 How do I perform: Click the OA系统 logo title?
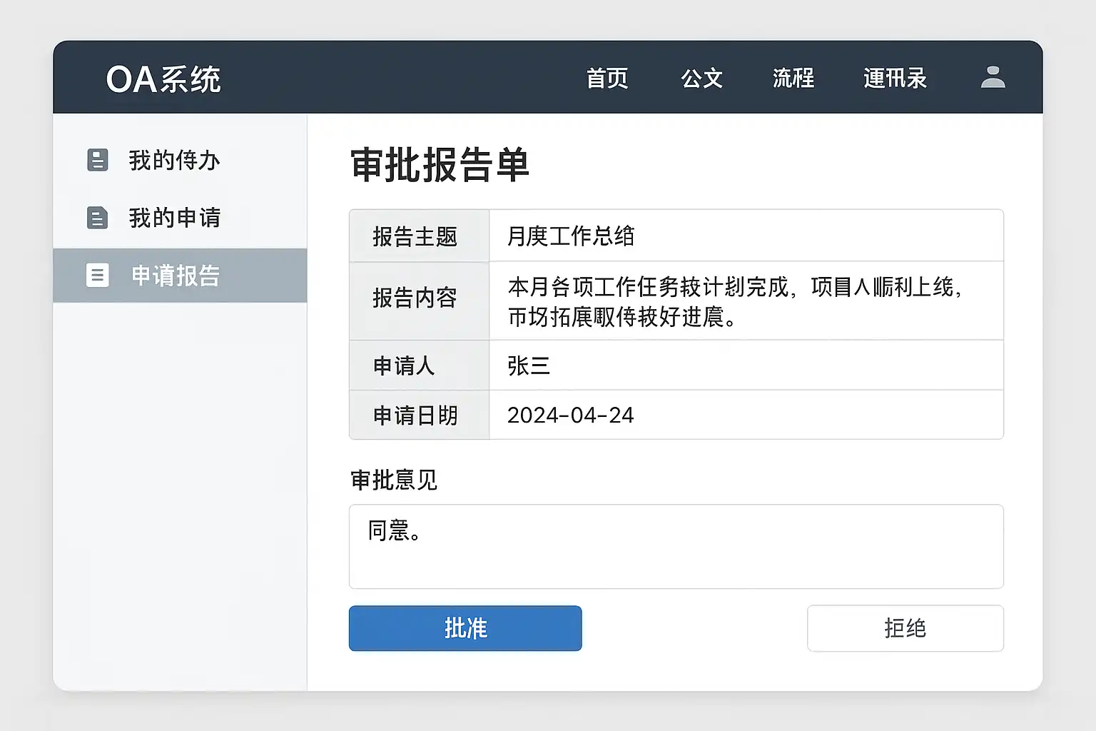pos(163,79)
